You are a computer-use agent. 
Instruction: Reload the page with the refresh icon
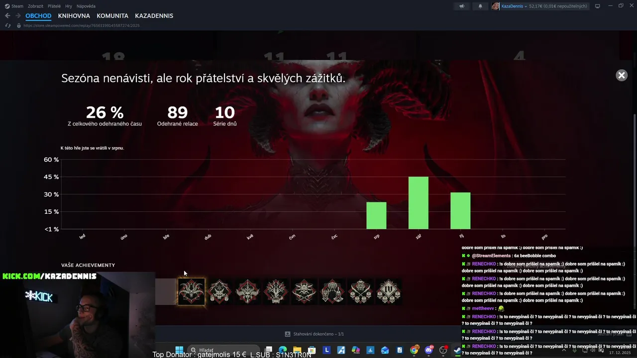click(x=8, y=25)
